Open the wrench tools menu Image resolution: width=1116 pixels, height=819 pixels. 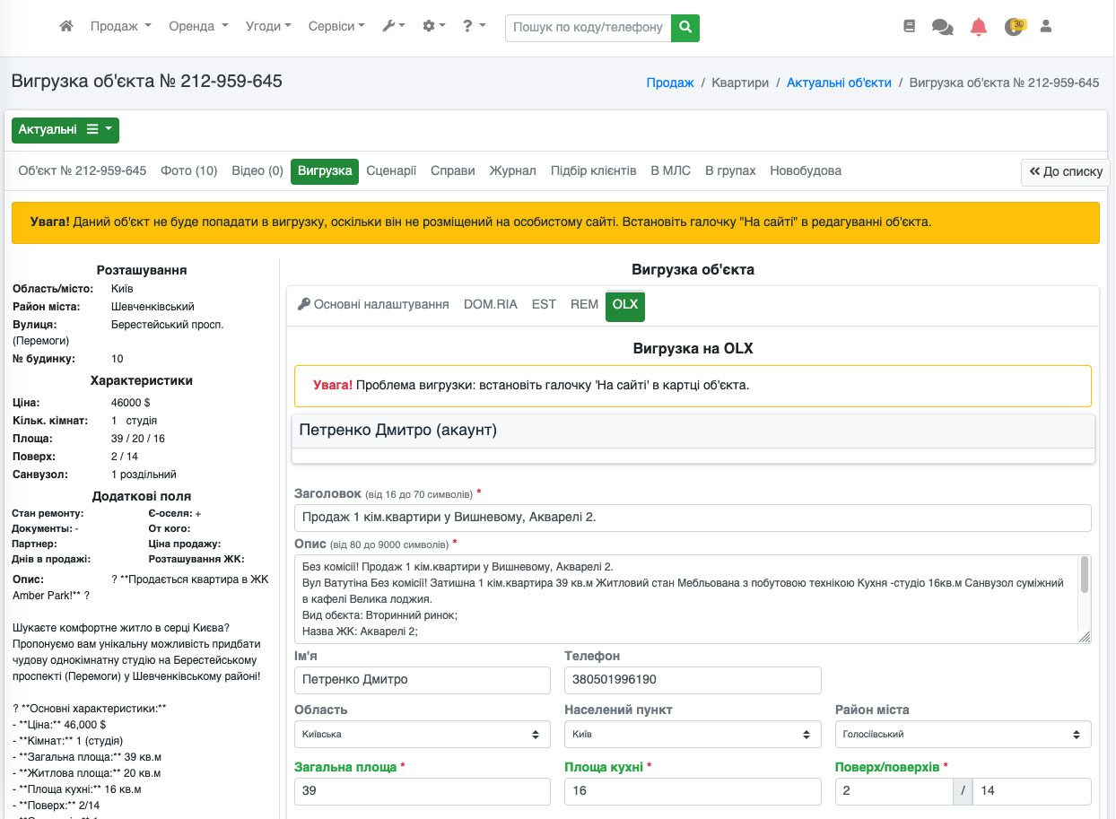(x=393, y=27)
